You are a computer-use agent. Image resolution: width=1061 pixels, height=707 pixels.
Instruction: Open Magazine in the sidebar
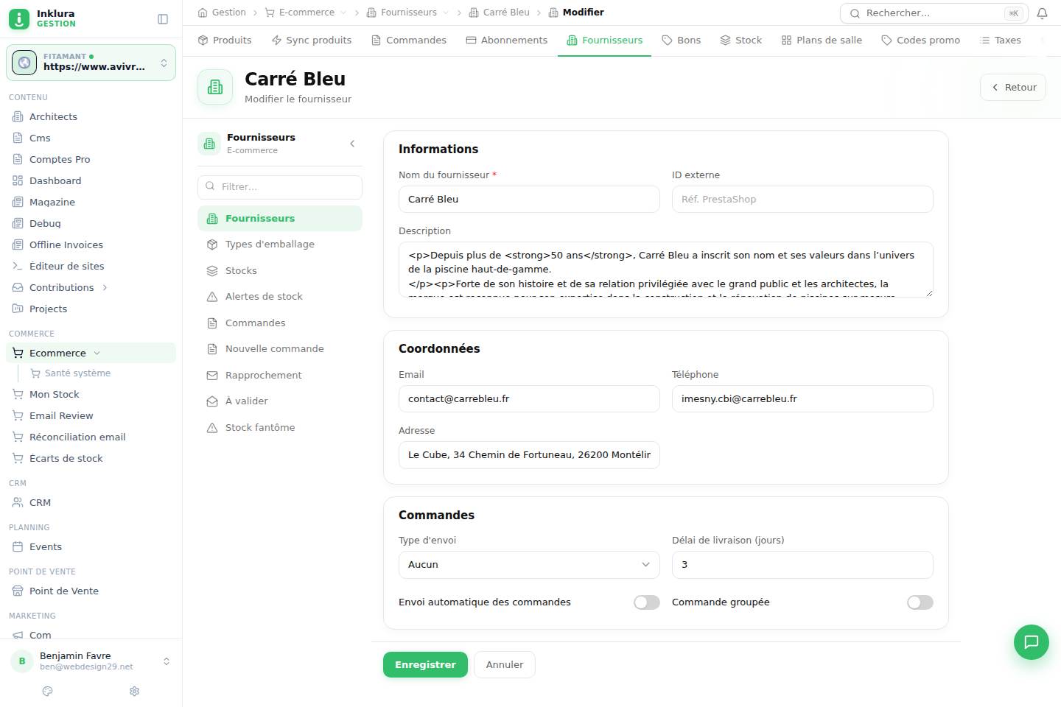(x=91, y=202)
